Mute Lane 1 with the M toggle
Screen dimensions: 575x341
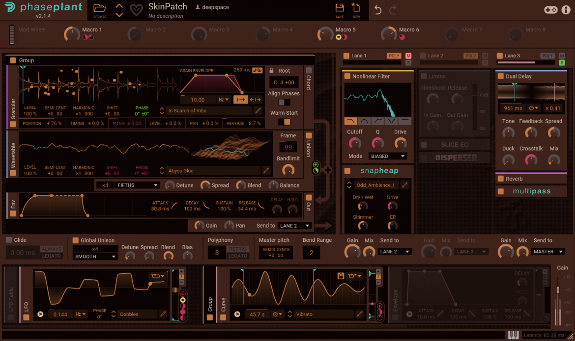pos(408,55)
